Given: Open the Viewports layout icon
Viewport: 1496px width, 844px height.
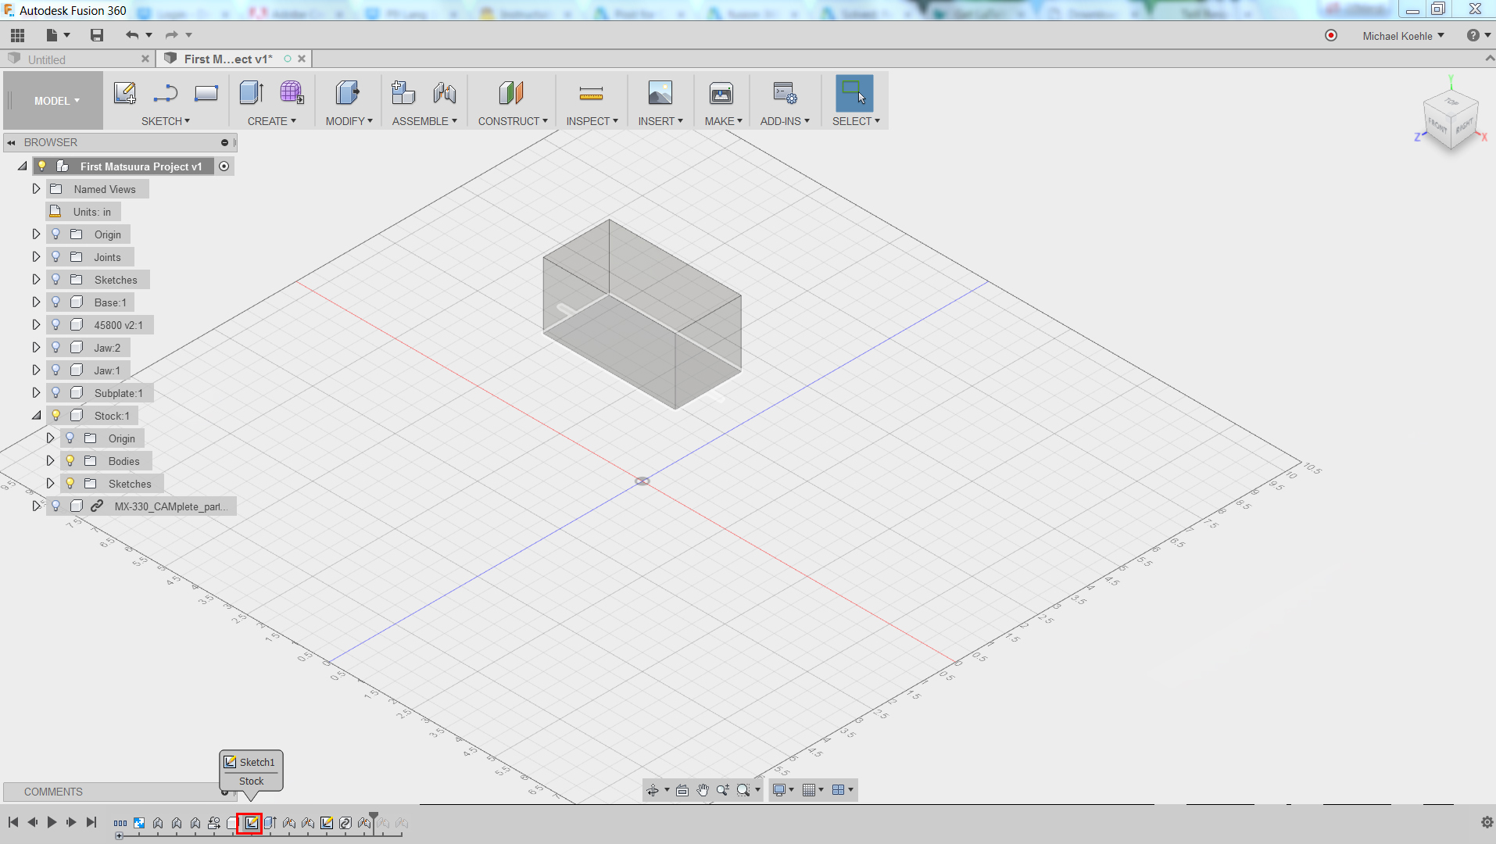Looking at the screenshot, I should 839,790.
